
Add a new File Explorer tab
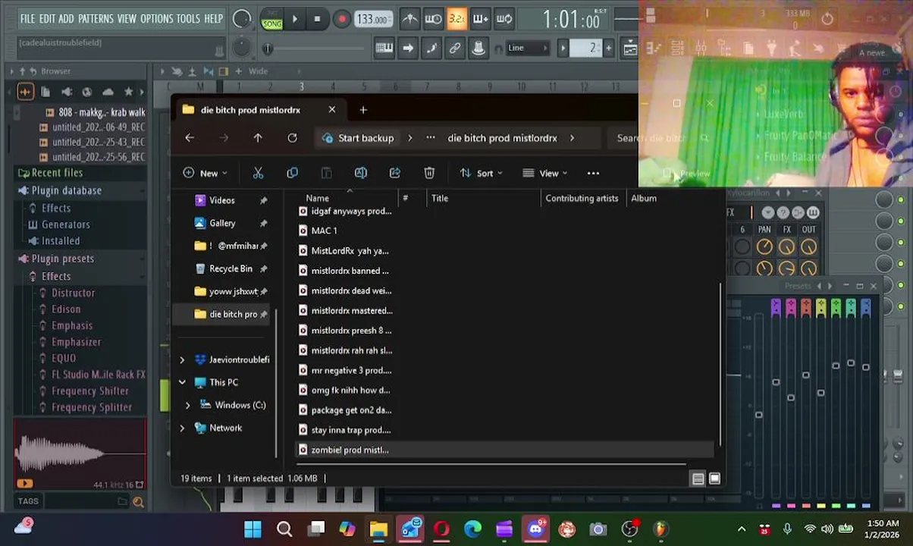[x=363, y=110]
